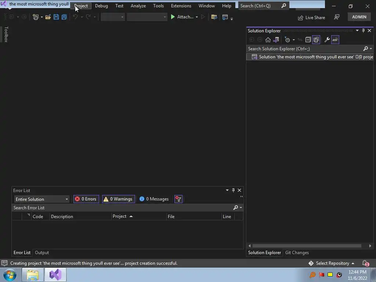Screen dimensions: 376x282
Task: Open the Solution Explorer search options dropdown
Action: coord(371,49)
